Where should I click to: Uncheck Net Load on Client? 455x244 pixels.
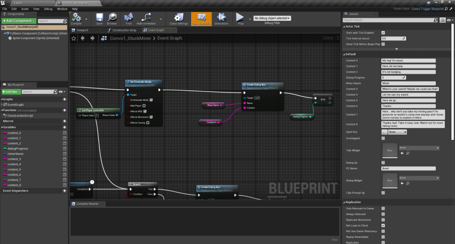tap(383, 225)
